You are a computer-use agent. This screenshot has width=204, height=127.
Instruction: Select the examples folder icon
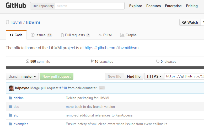coord(10,124)
